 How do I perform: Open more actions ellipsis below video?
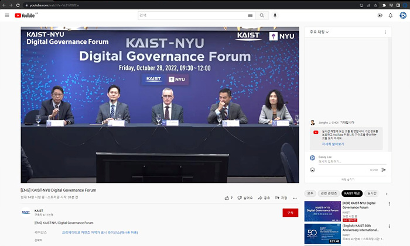295,198
